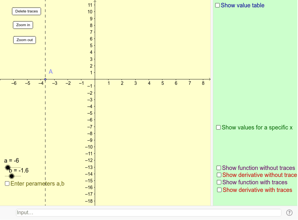Click the slider knob for a
The width and height of the screenshot is (298, 220).
8,168
